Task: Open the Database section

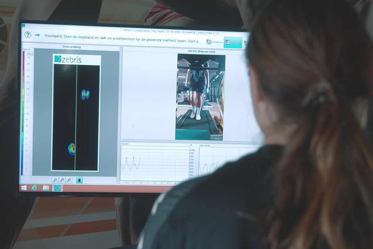Action: tap(214, 42)
